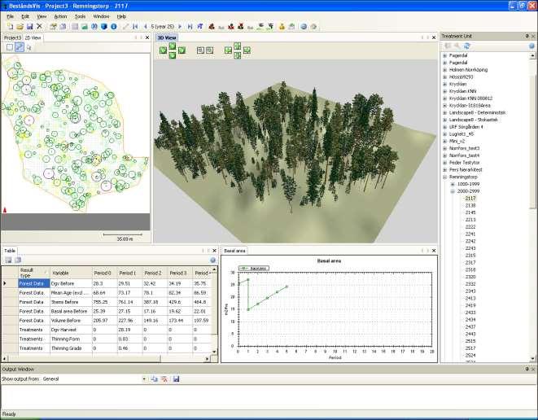Image resolution: width=538 pixels, height=420 pixels.
Task: Click the Save floppy disk toolbar icon
Action: [29, 26]
